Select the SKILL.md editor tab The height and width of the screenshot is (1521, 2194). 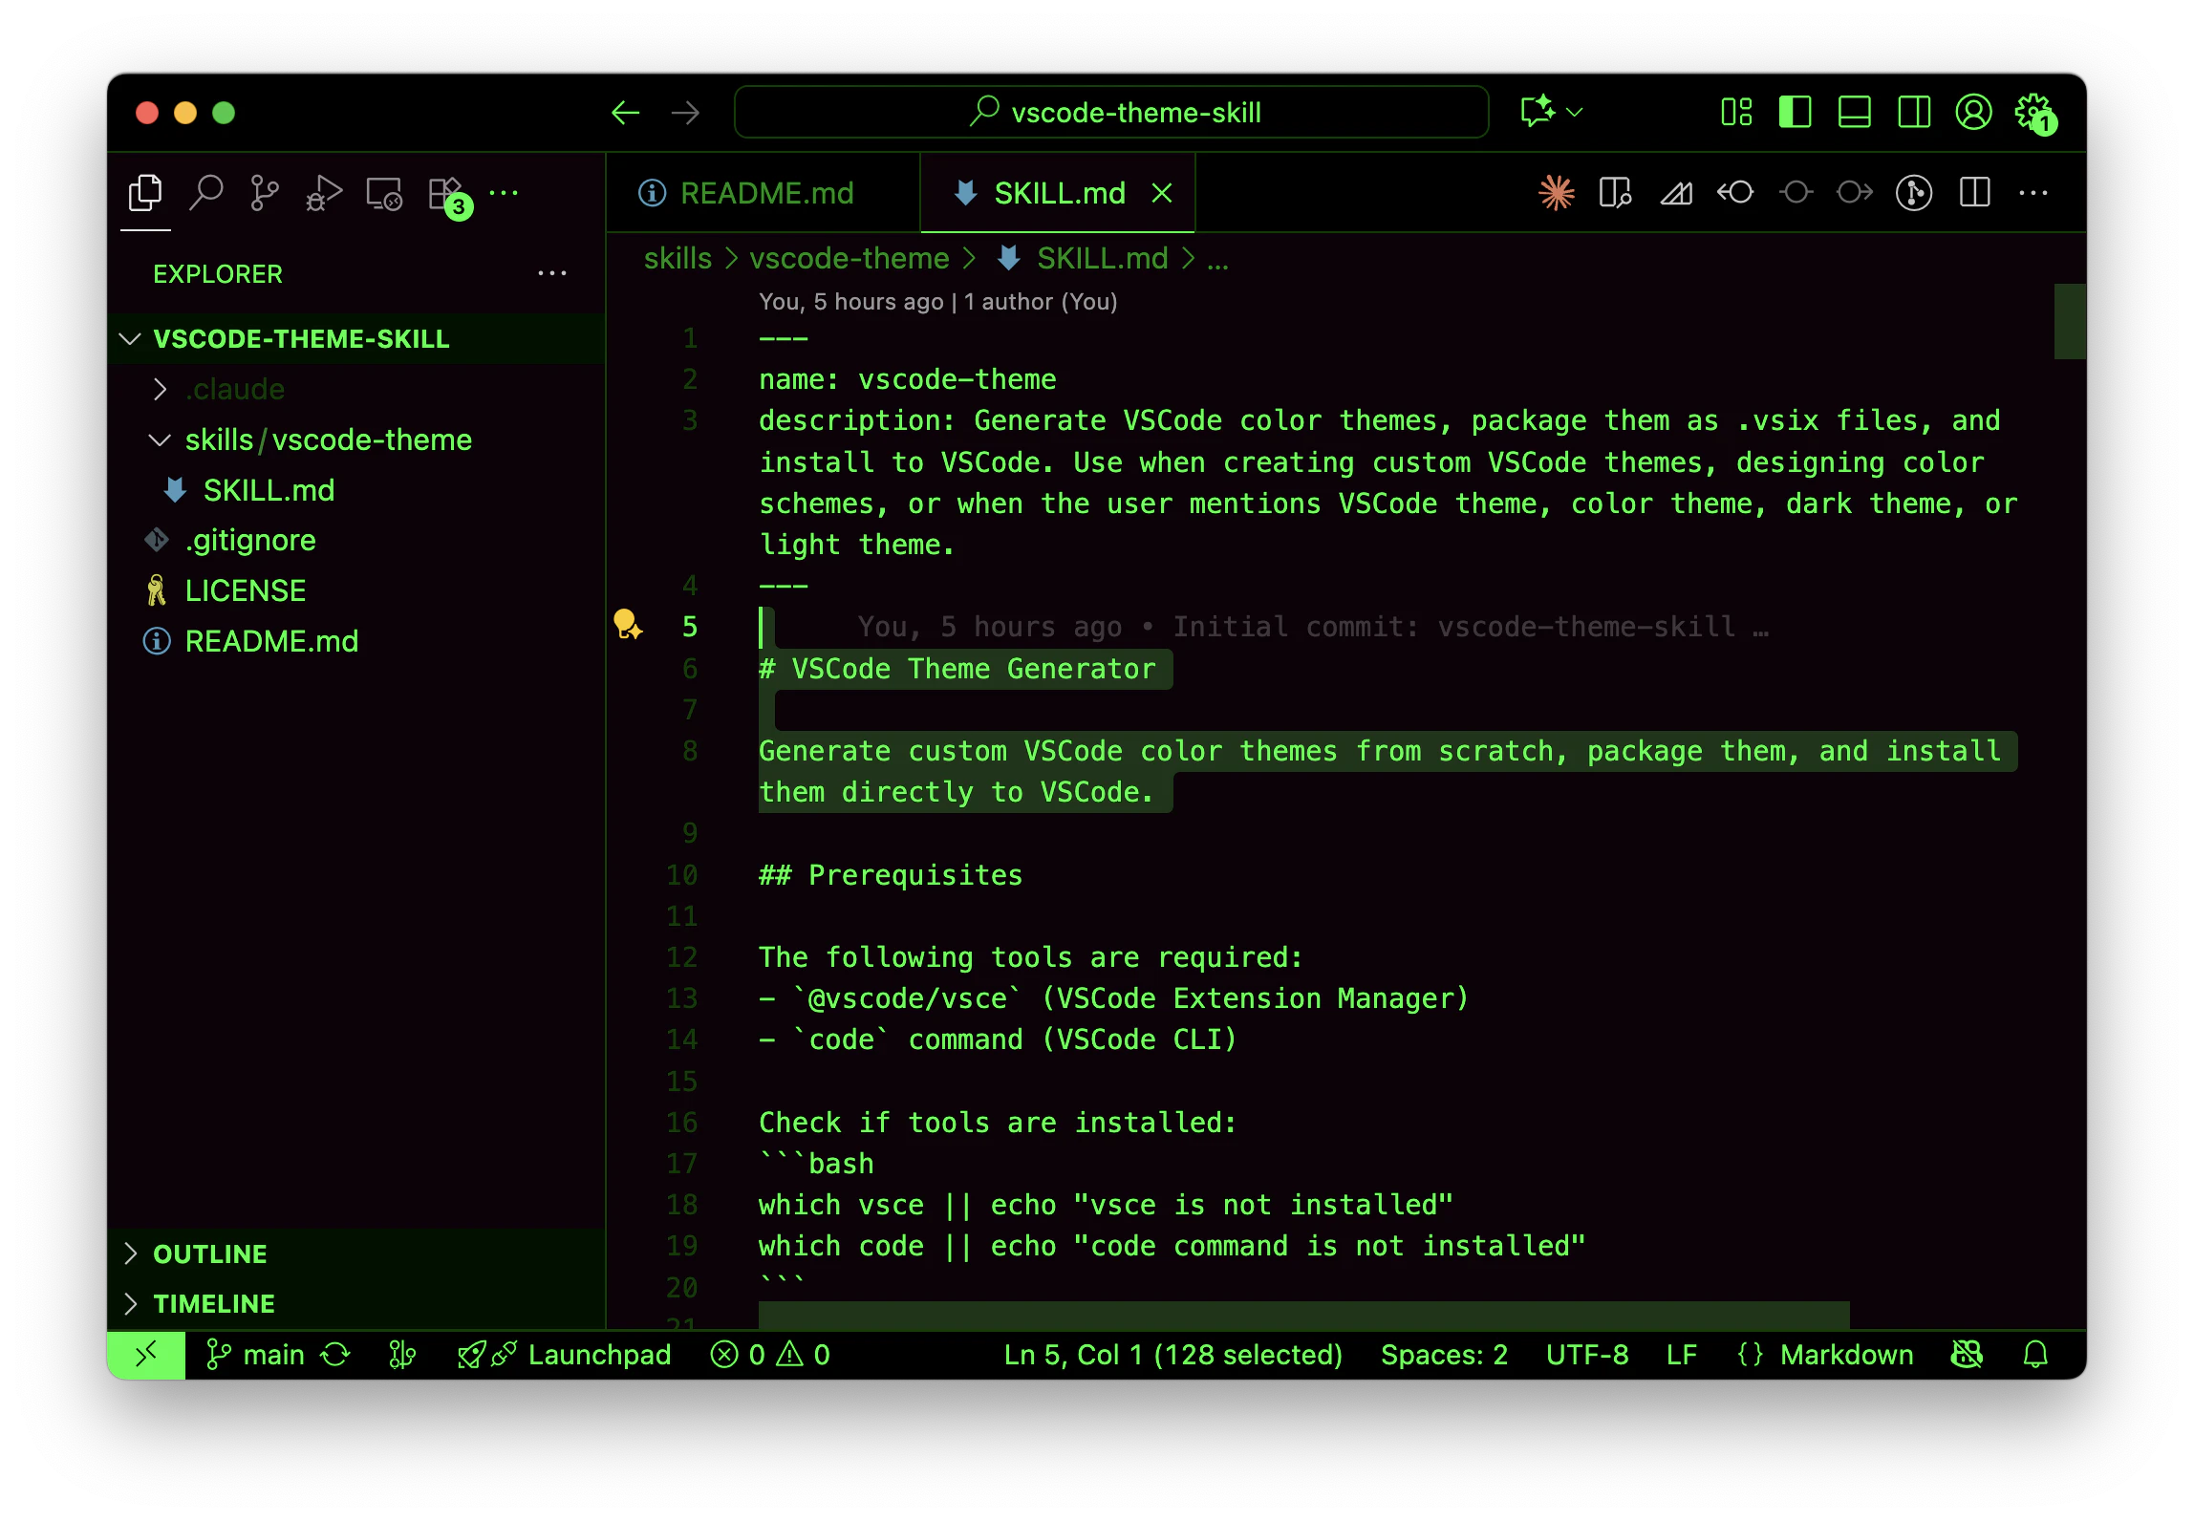(1059, 193)
